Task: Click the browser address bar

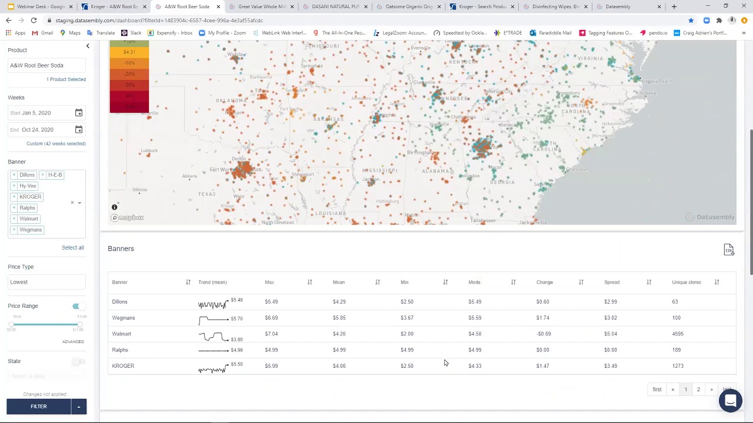Action: [365, 21]
